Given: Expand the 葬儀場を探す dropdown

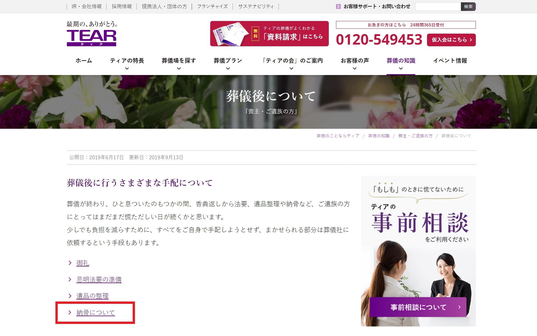Looking at the screenshot, I should click(x=179, y=68).
